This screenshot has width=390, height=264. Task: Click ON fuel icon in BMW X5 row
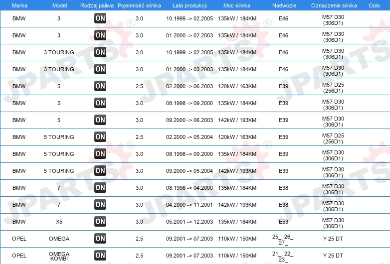[100, 221]
